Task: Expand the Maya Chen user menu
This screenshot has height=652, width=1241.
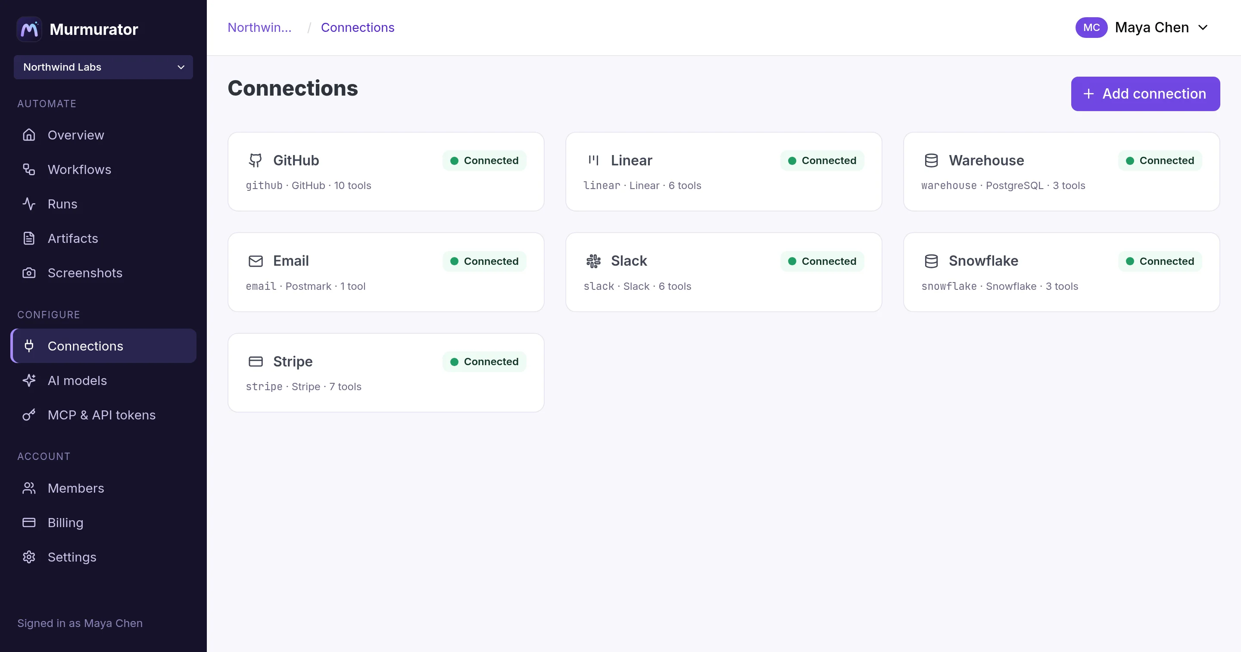Action: coord(1203,28)
